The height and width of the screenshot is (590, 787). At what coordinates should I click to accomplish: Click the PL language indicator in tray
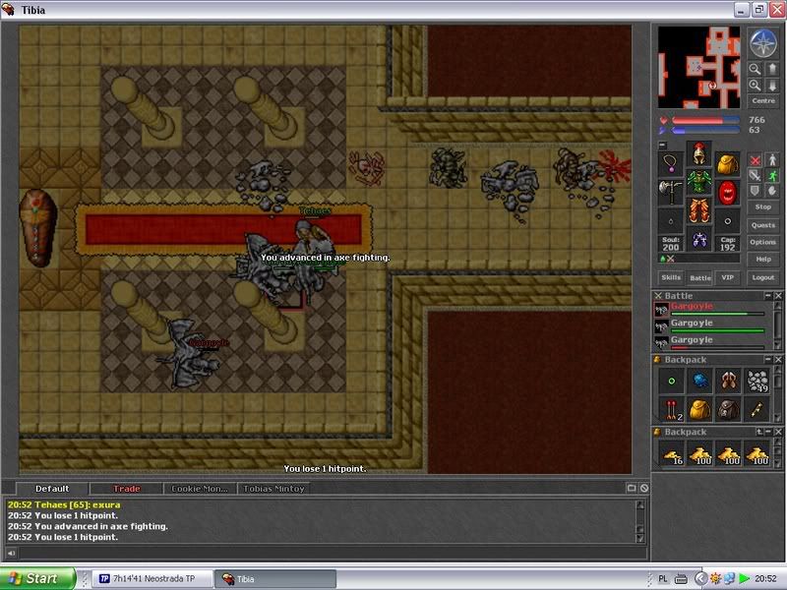662,579
